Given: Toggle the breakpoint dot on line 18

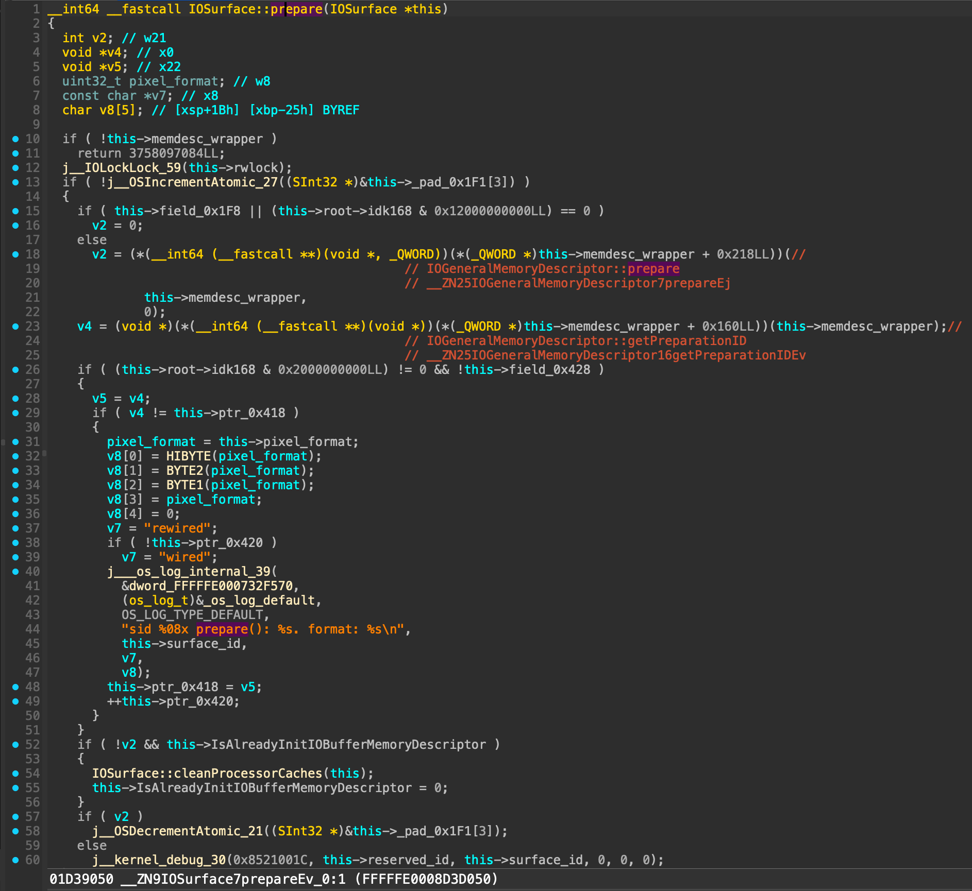Looking at the screenshot, I should 15,254.
